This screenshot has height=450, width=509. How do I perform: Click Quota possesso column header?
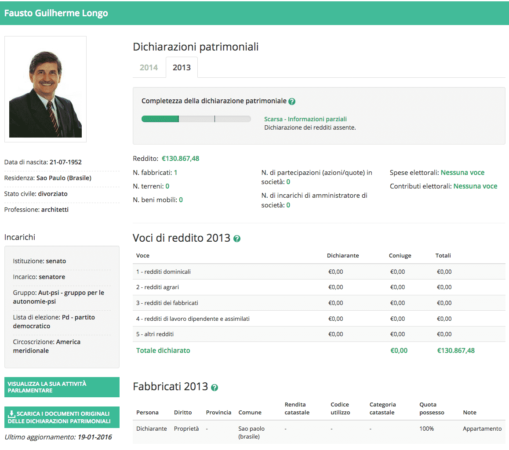(x=432, y=408)
